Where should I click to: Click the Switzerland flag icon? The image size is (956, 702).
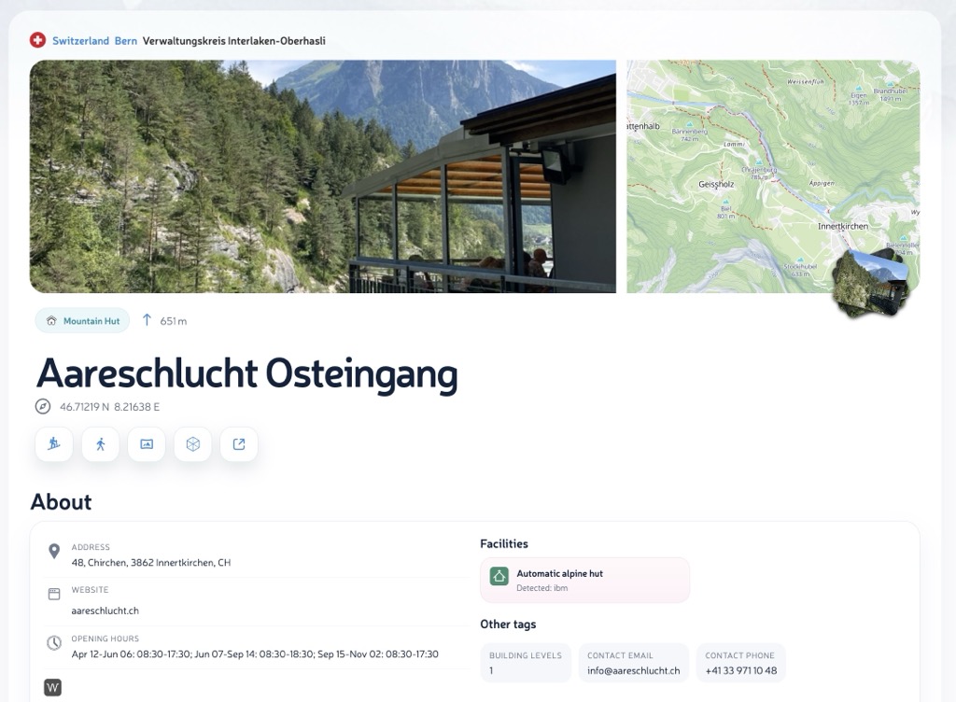click(37, 40)
